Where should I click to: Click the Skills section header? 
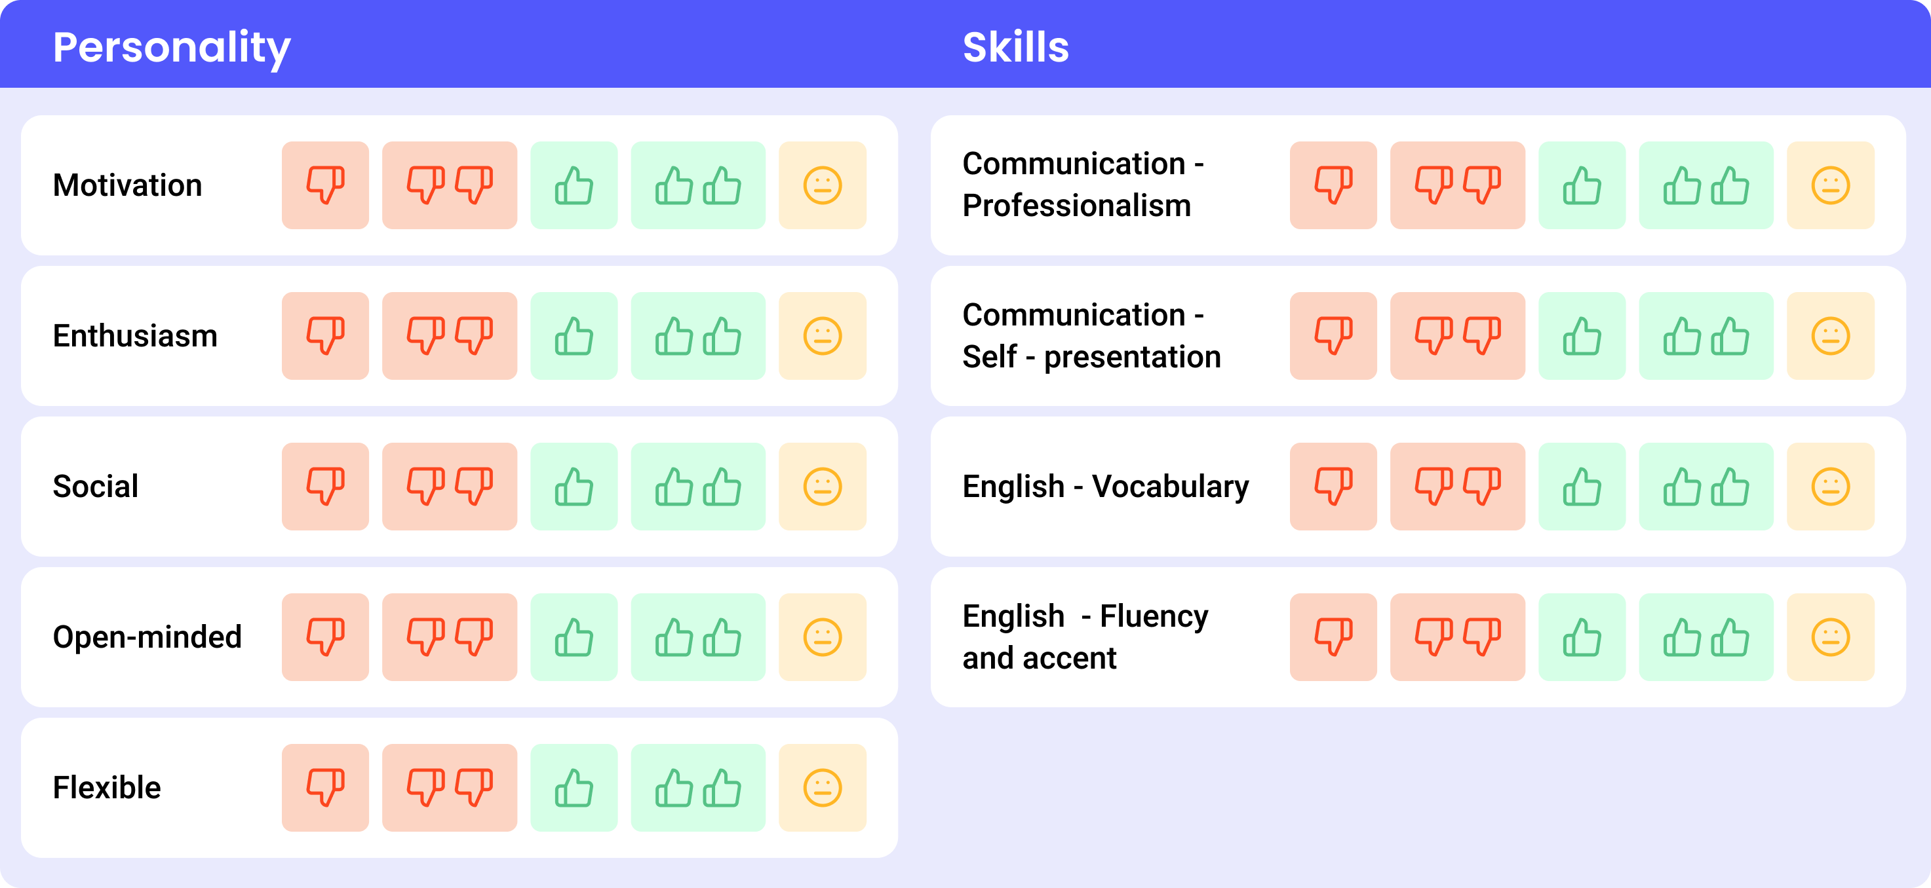1016,46
